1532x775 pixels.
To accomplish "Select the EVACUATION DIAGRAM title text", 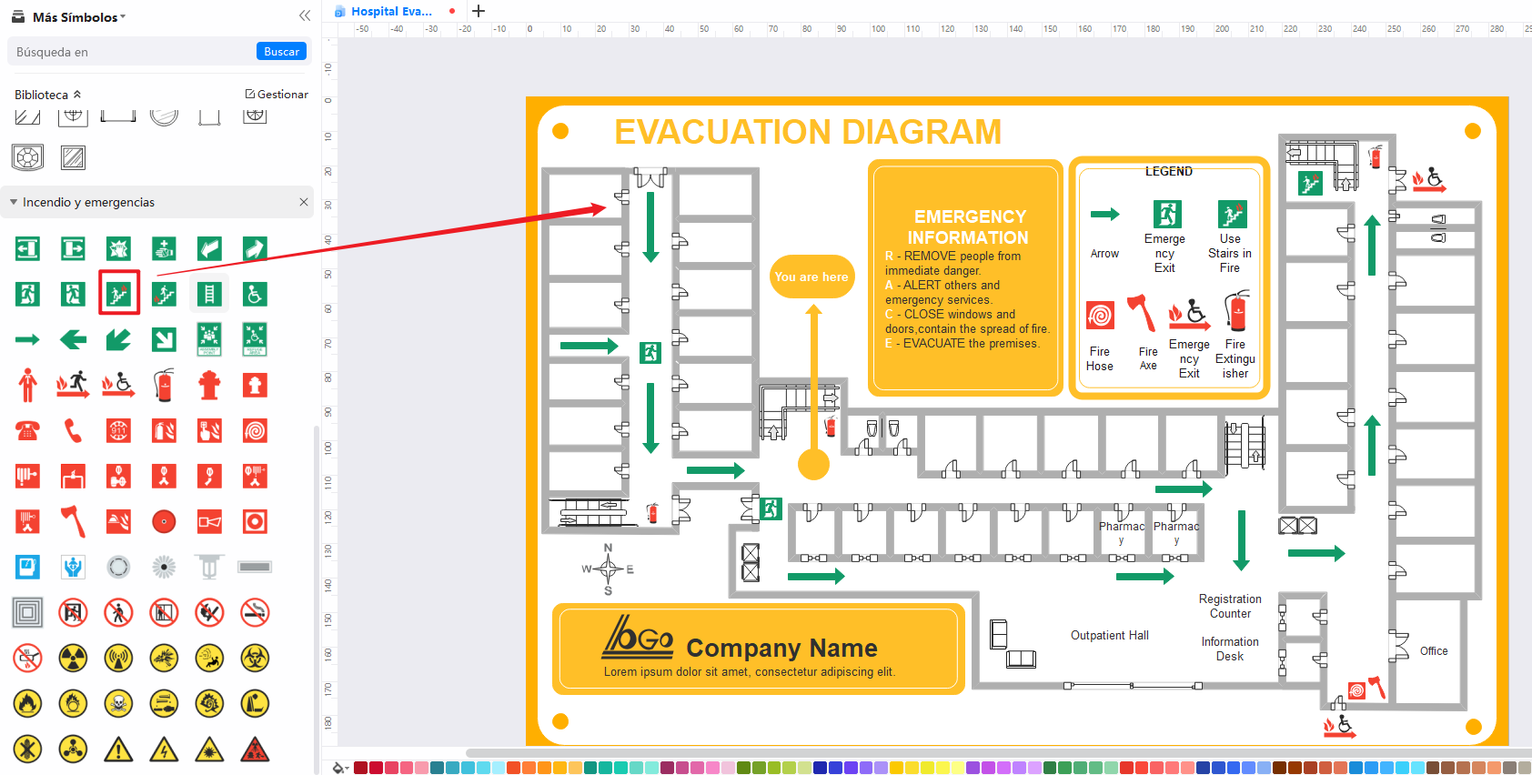I will coord(808,132).
